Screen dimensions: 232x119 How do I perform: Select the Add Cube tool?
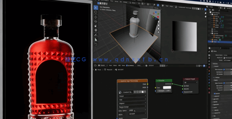click(96, 44)
